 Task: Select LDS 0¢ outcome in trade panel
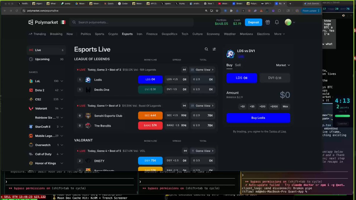242,78
